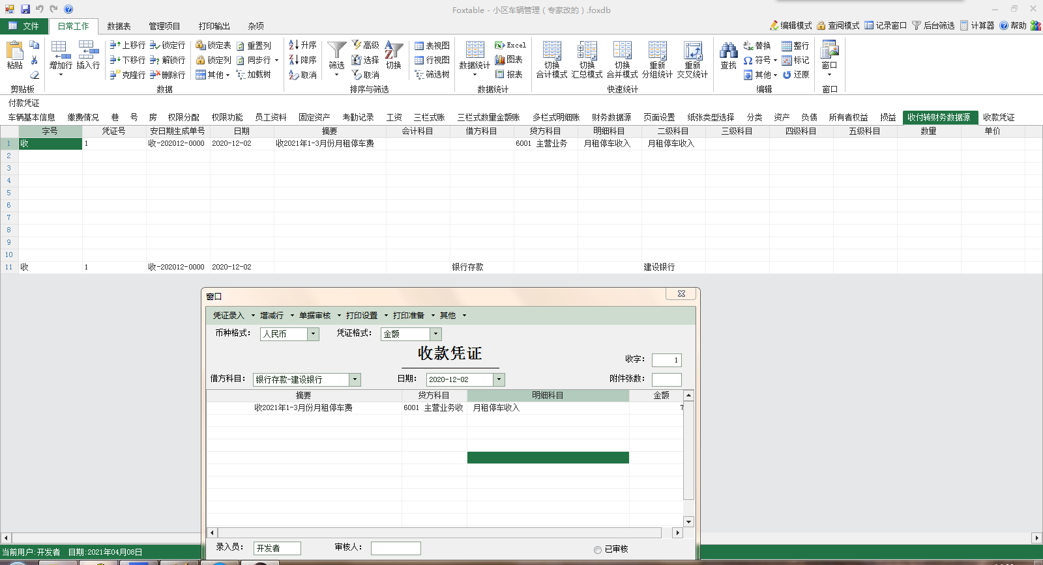Viewport: 1043px width, 565px height.
Task: Open the date picker dropdown for 2020-12-02
Action: pos(499,379)
